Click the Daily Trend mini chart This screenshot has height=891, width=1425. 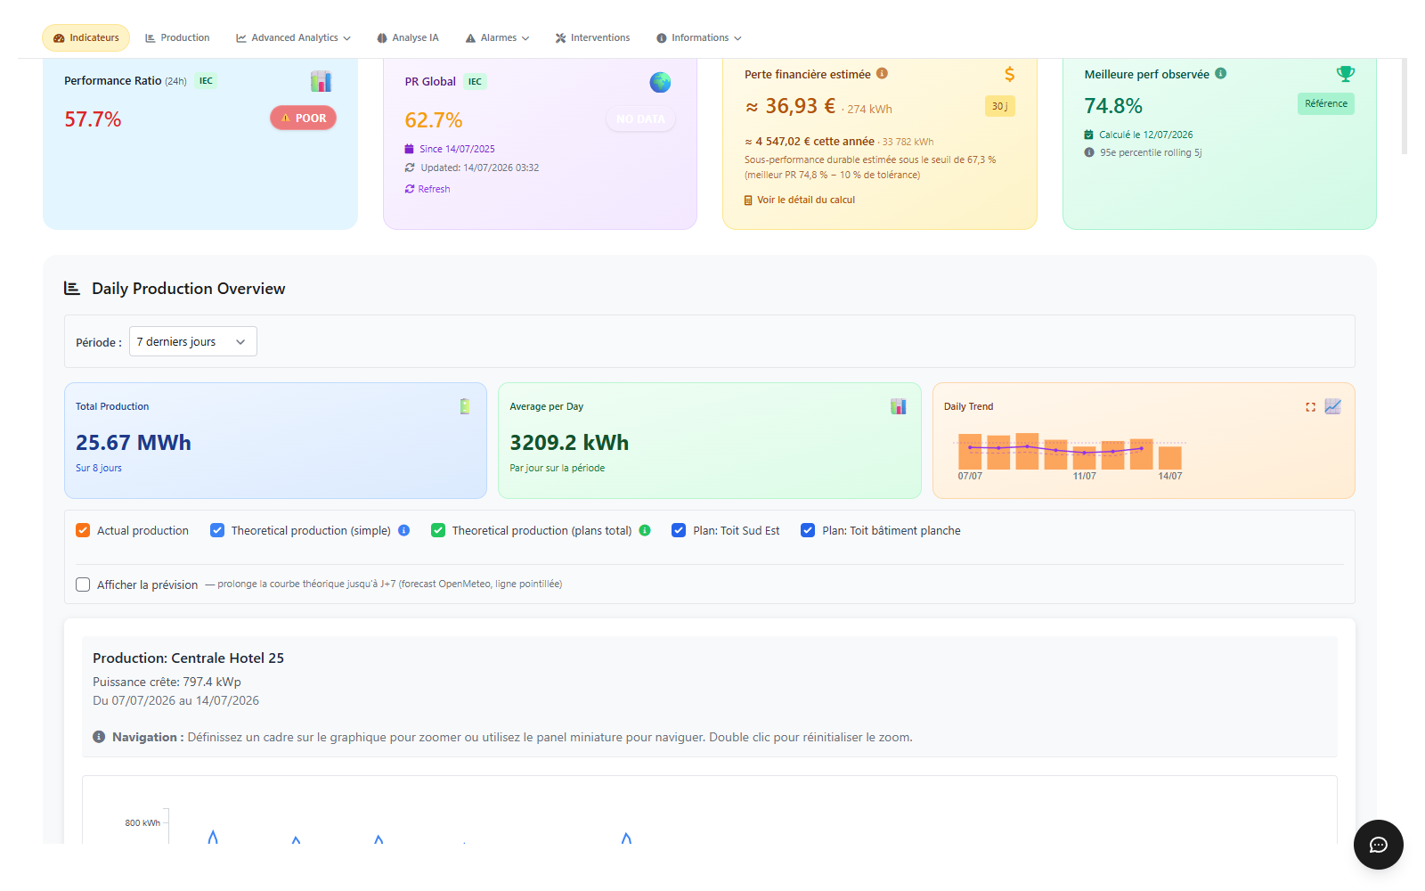[1071, 456]
